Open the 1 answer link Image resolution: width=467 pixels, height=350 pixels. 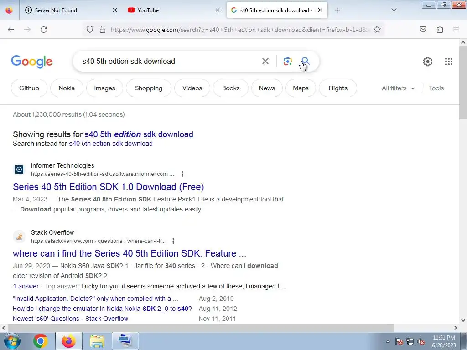click(26, 286)
